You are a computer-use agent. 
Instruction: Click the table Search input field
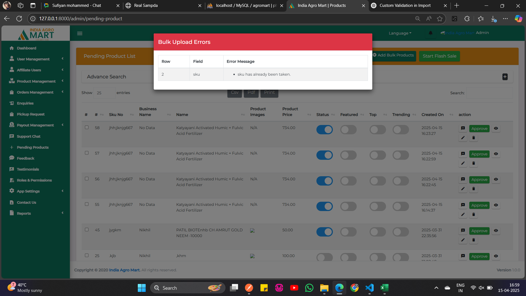(x=489, y=93)
